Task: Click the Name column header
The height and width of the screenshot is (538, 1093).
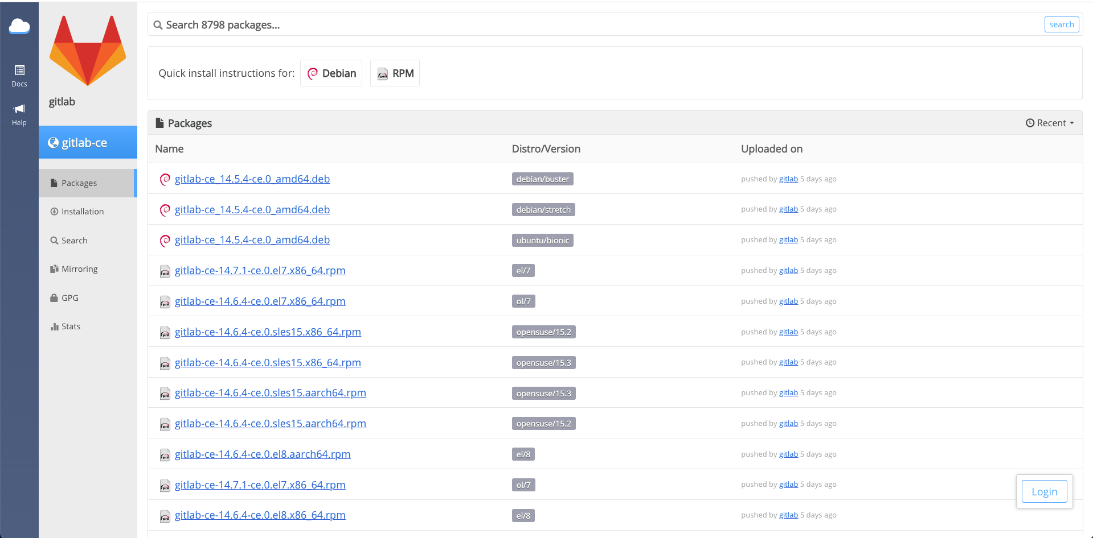Action: tap(169, 149)
